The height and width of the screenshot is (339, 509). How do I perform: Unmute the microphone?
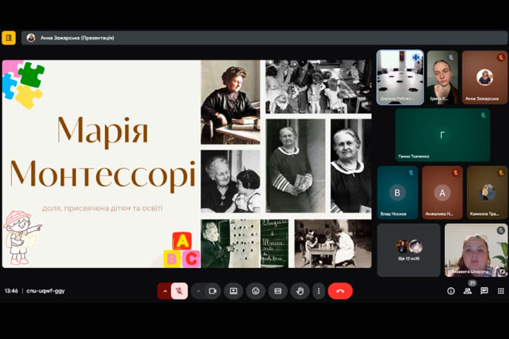[x=179, y=291]
